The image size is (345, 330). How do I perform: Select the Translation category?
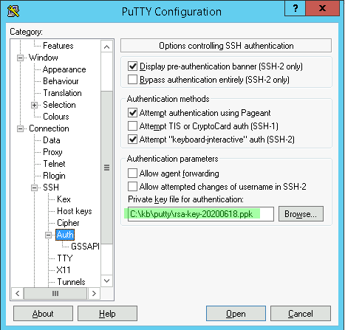pyautogui.click(x=62, y=93)
